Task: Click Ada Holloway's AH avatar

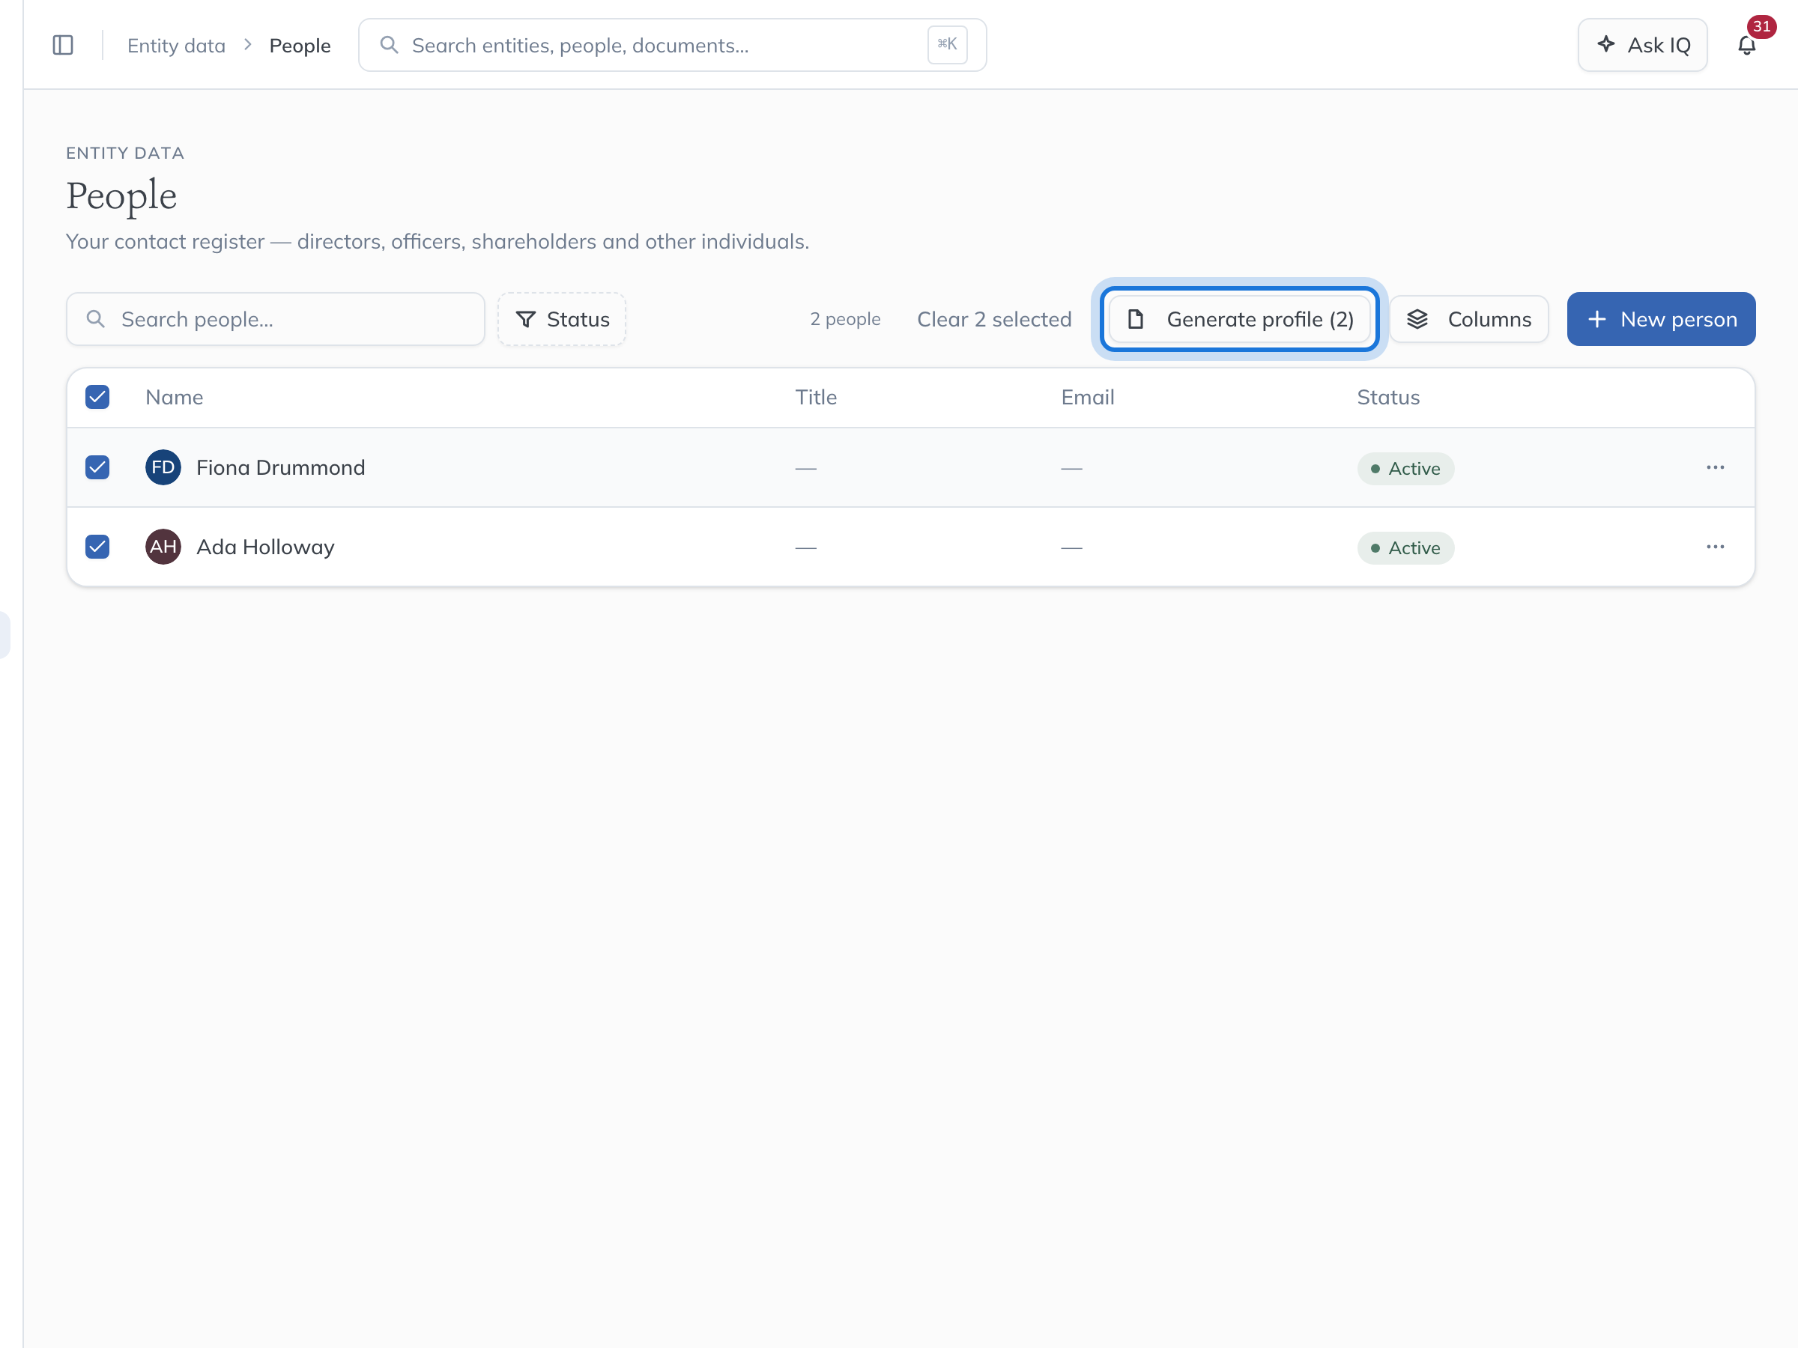Action: (163, 547)
